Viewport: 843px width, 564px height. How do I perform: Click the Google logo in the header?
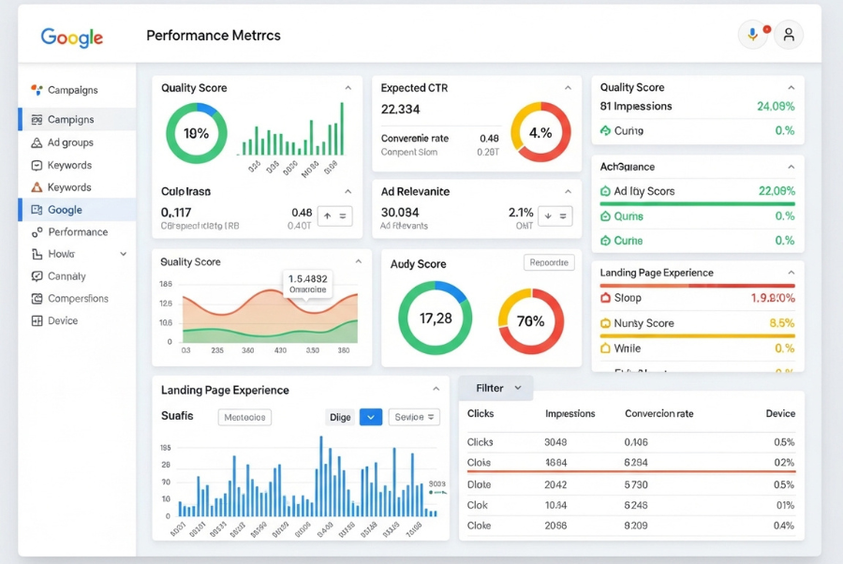71,37
